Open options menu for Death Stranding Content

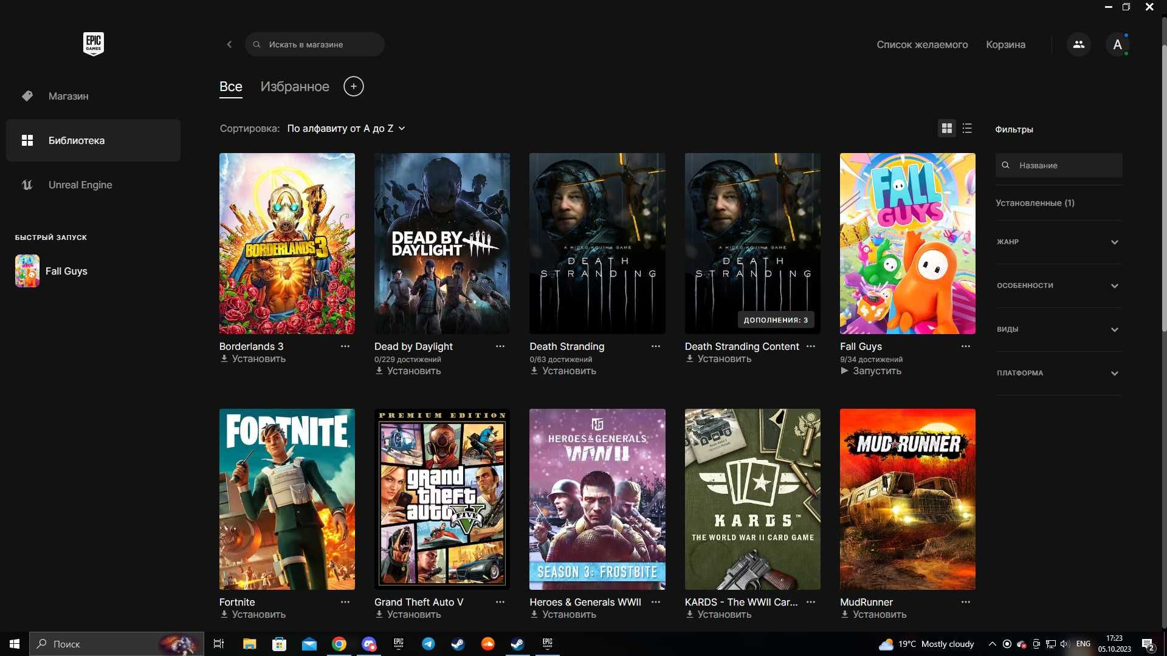[x=811, y=346]
